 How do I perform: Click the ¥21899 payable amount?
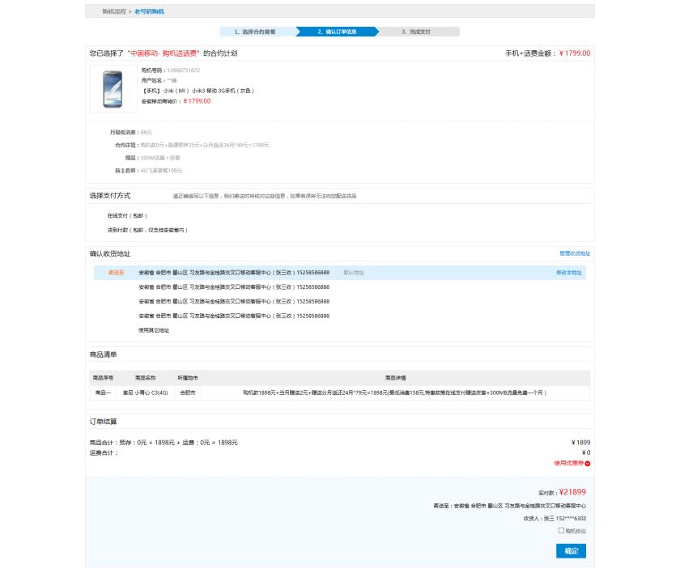[572, 492]
